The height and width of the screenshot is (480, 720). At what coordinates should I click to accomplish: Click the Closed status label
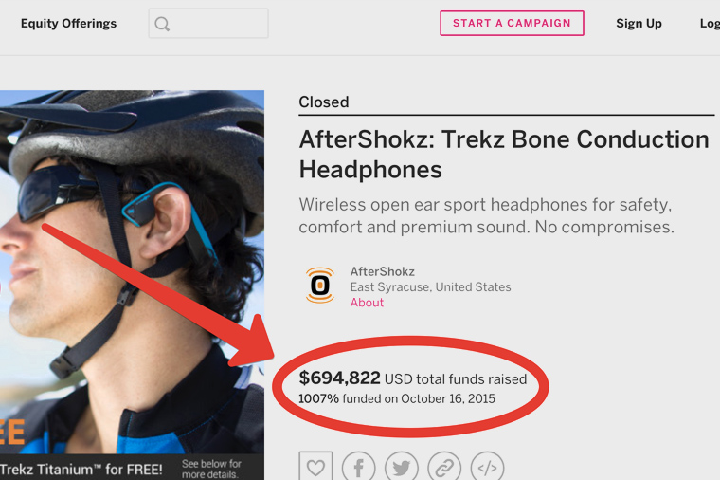[x=323, y=102]
